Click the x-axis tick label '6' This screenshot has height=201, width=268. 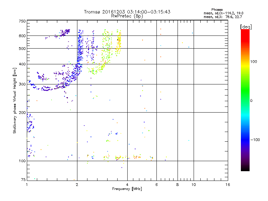[x=156, y=185]
